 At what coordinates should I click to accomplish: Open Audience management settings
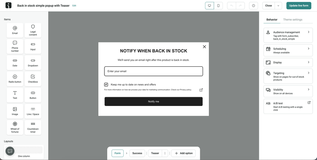(288, 35)
